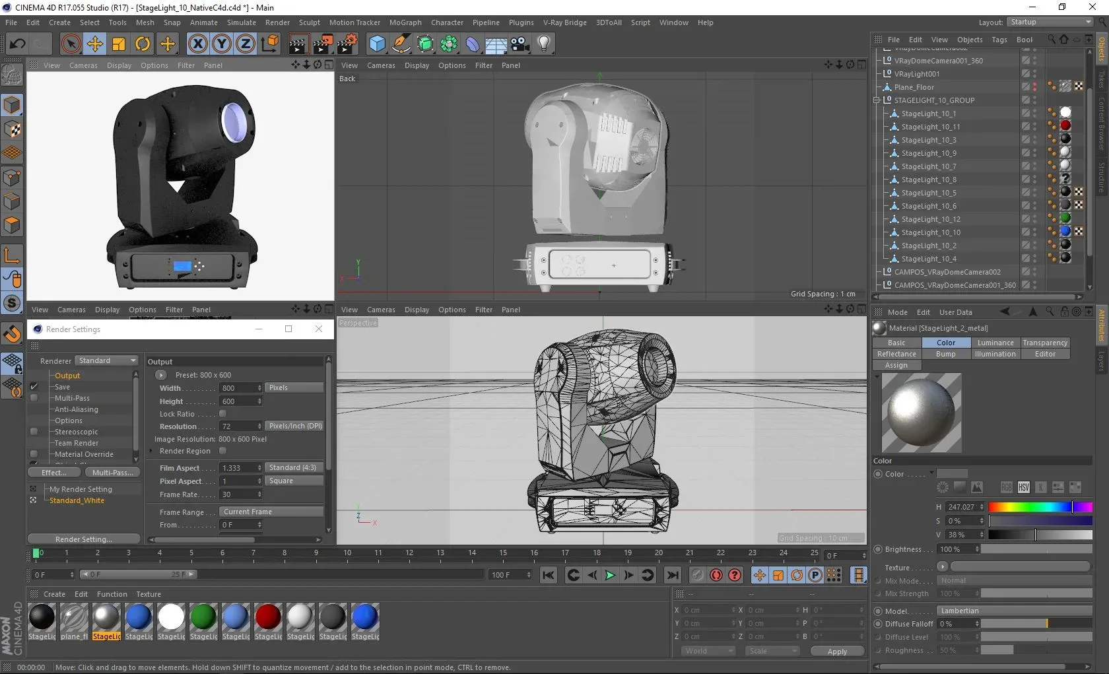Enable the Render Region checkbox

(222, 451)
